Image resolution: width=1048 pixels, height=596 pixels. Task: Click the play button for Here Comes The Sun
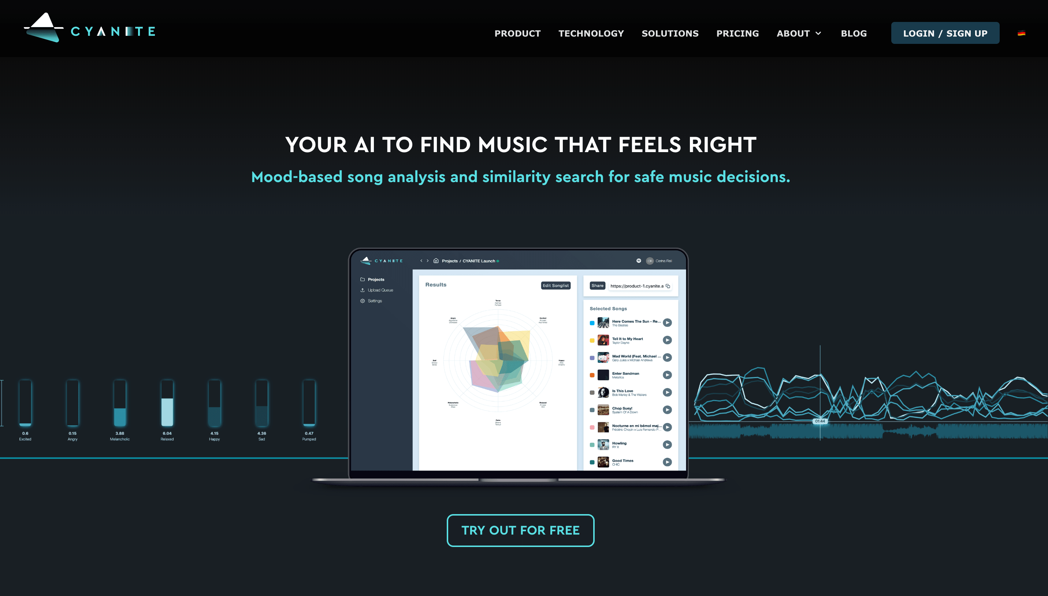click(667, 322)
